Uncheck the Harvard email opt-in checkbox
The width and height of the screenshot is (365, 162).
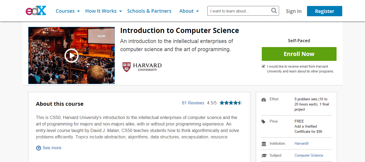[x=263, y=66]
